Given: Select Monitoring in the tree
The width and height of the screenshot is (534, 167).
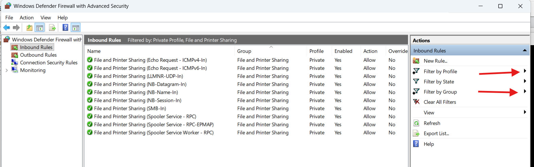Looking at the screenshot, I should click(33, 70).
